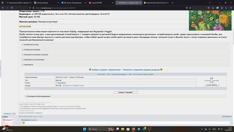Viewport: 234px width, 132px height.
Task: Click the [Профиль] link under the post
Action: 7,114
